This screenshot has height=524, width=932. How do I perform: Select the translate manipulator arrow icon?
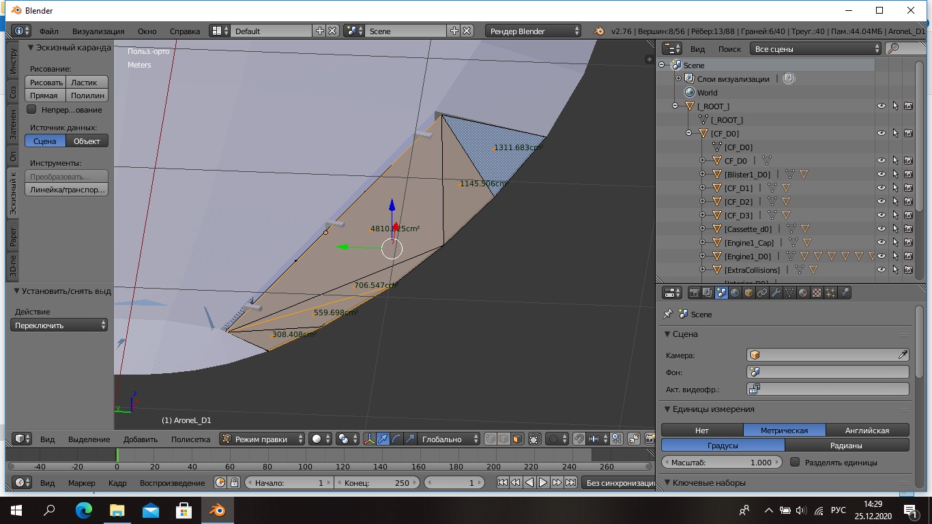[x=383, y=439]
